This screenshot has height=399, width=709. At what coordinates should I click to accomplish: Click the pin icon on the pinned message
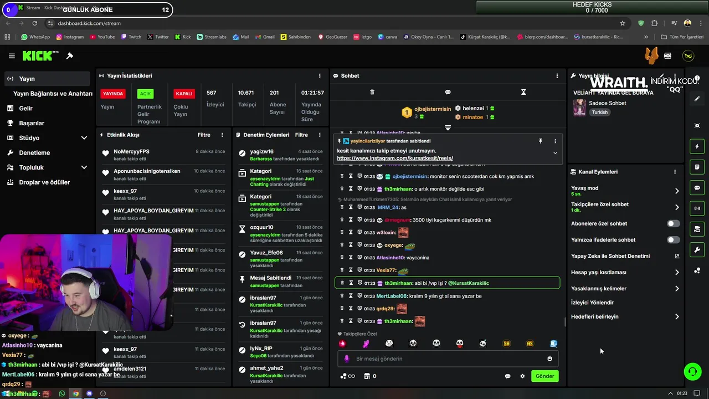pyautogui.click(x=541, y=141)
